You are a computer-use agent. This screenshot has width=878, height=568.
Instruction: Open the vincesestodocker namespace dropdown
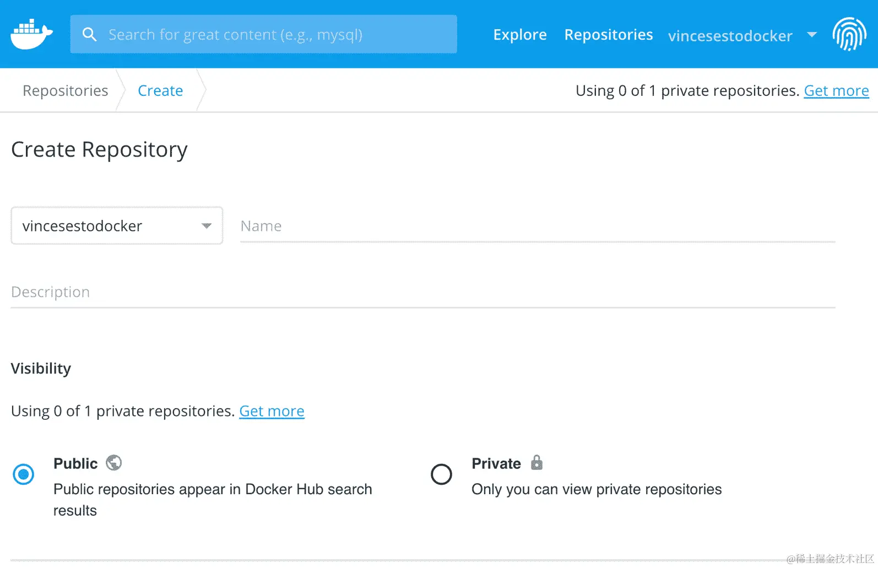pos(117,226)
